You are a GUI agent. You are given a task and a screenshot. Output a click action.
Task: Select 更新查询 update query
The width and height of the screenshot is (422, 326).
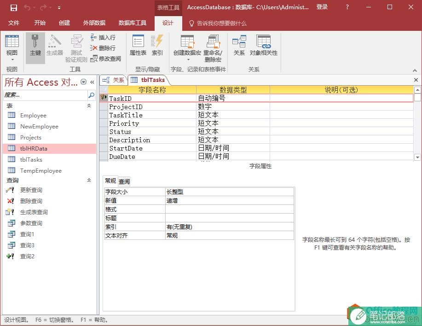point(50,190)
